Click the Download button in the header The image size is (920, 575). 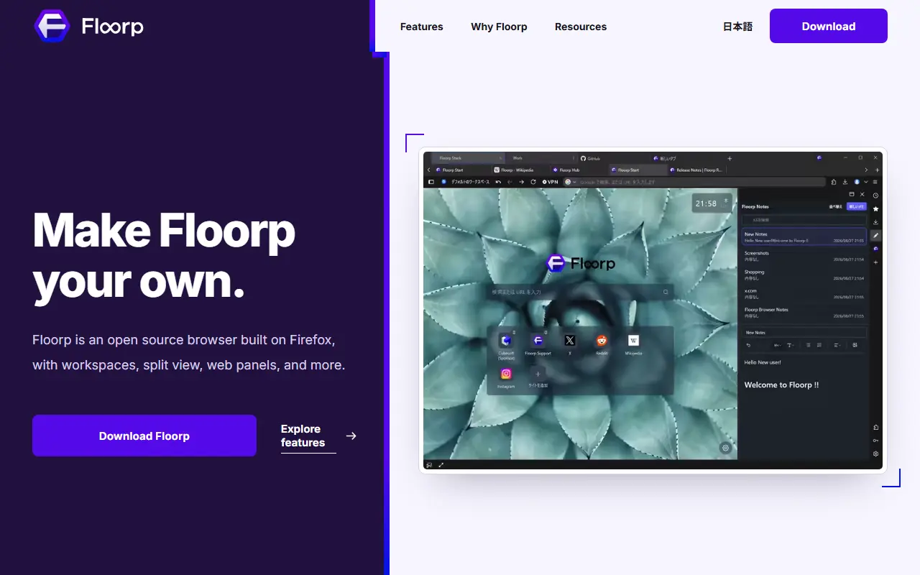[829, 26]
